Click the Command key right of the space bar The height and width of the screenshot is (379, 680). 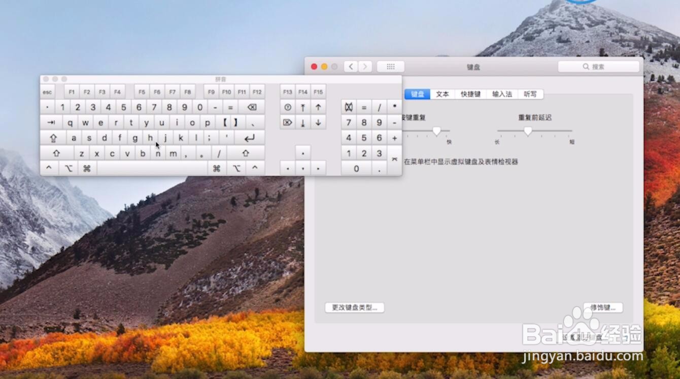point(217,168)
